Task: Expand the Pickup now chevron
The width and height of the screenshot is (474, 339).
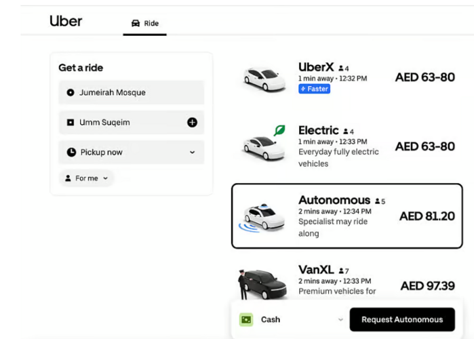Action: tap(193, 153)
